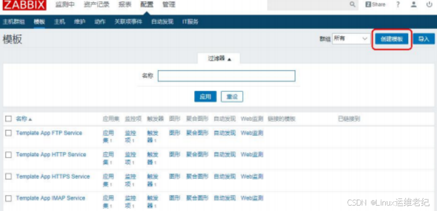Open 图形 of HTTP Service row
The width and height of the screenshot is (437, 211).
[x=175, y=154]
